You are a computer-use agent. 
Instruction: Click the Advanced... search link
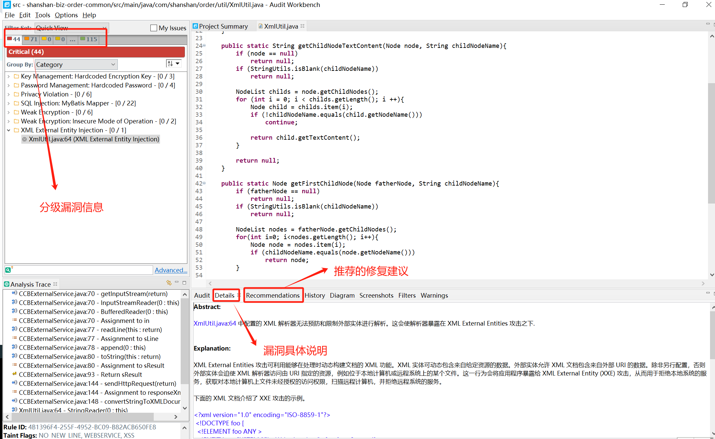click(171, 270)
